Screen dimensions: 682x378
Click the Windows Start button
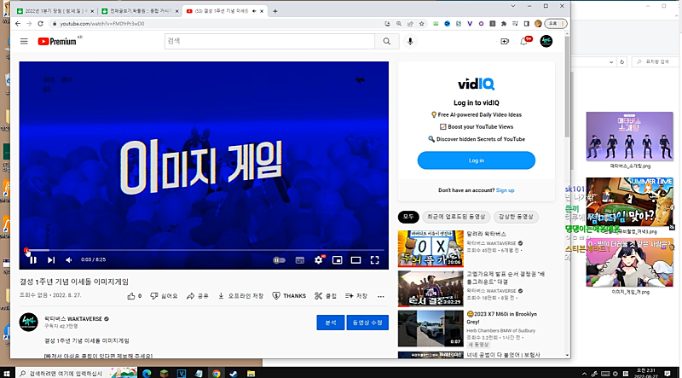(7, 373)
